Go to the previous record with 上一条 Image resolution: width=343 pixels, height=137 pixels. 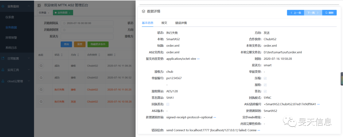(296, 13)
